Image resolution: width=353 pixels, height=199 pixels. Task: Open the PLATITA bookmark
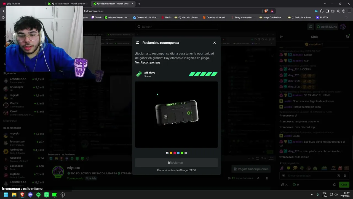coord(322,17)
